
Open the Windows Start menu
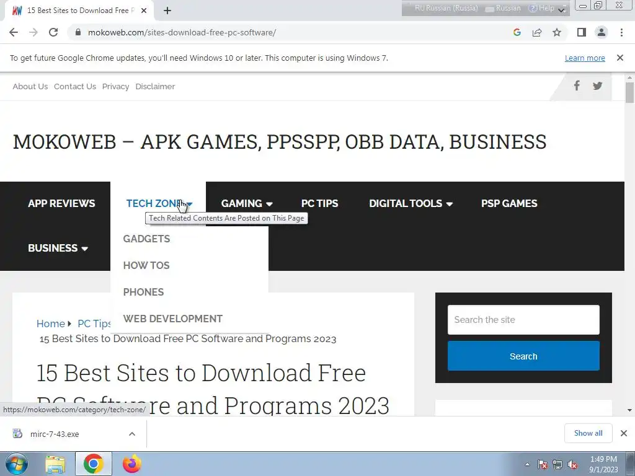[17, 464]
